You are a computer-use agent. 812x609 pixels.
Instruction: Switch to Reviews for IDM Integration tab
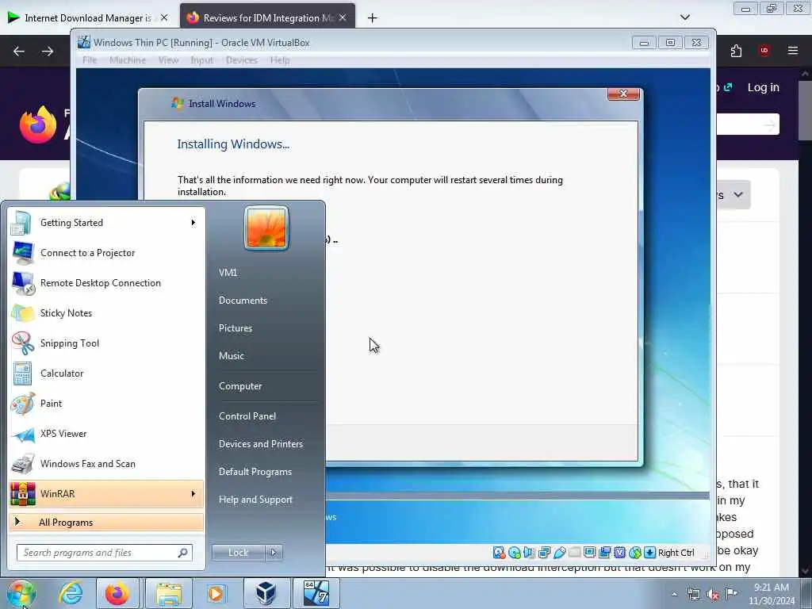tap(262, 17)
